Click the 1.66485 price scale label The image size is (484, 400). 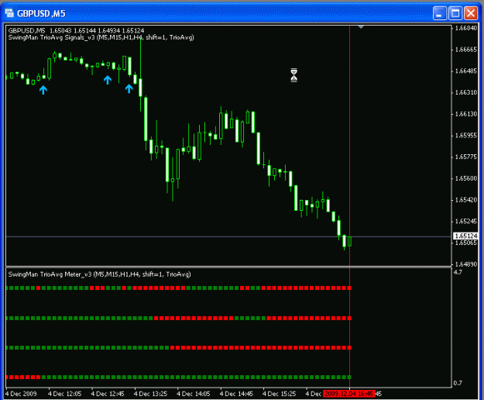click(466, 71)
